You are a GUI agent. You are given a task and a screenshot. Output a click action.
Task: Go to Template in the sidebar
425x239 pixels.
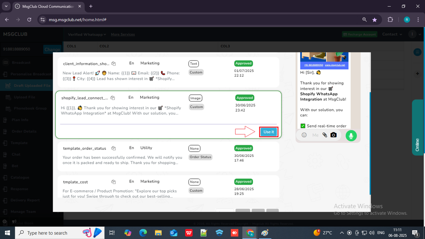click(19, 143)
